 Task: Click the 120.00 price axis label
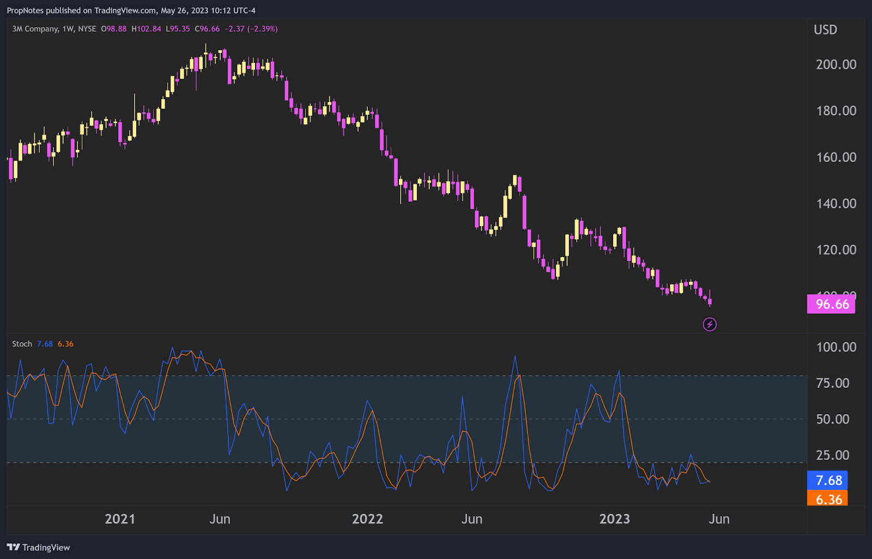point(836,250)
